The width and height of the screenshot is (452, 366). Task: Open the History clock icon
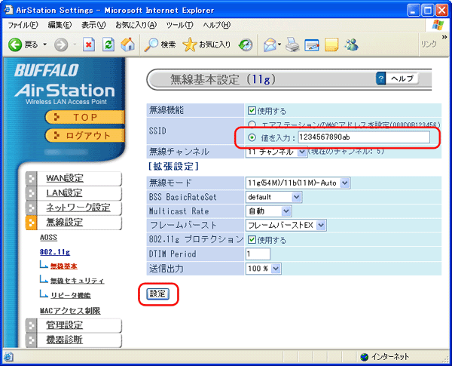coord(246,45)
